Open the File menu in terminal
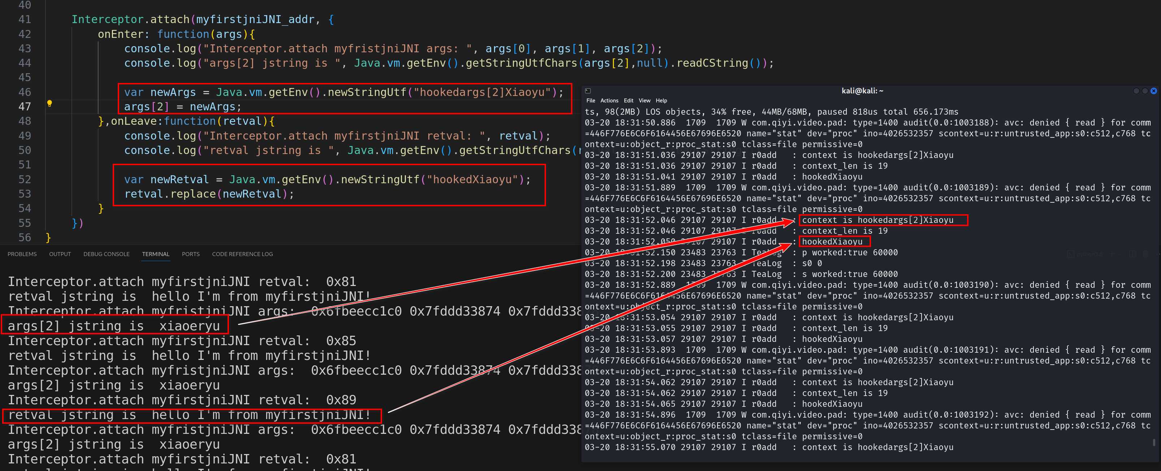The width and height of the screenshot is (1161, 471). (x=590, y=100)
